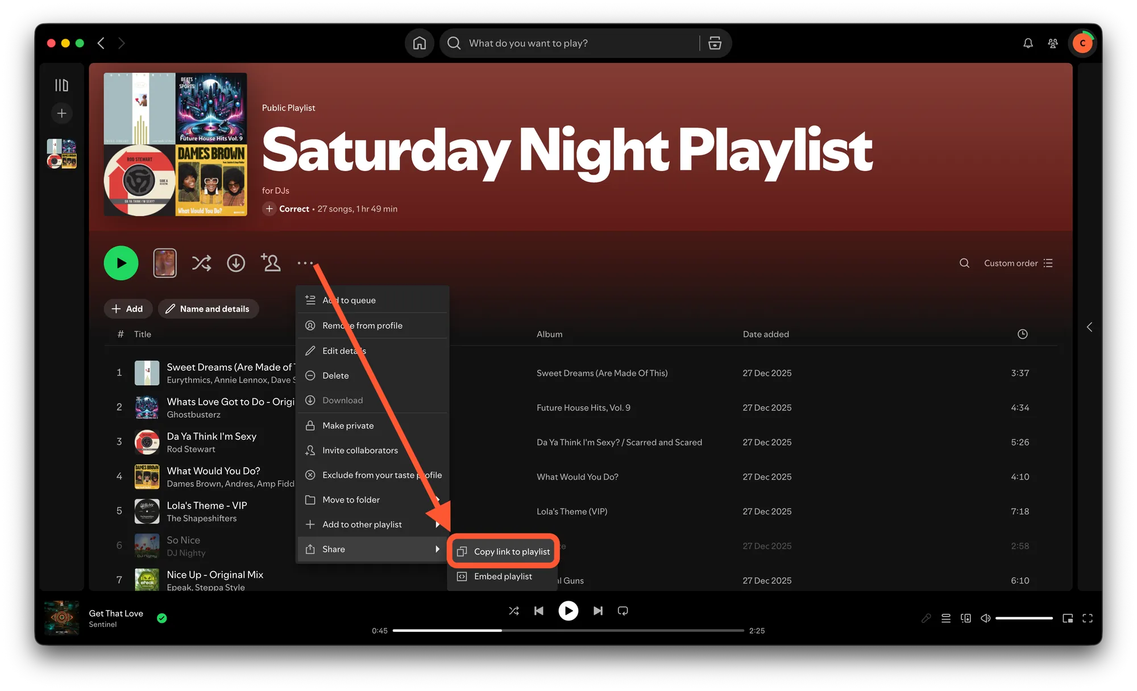Open the sidebar playlist thumbnail

point(61,154)
